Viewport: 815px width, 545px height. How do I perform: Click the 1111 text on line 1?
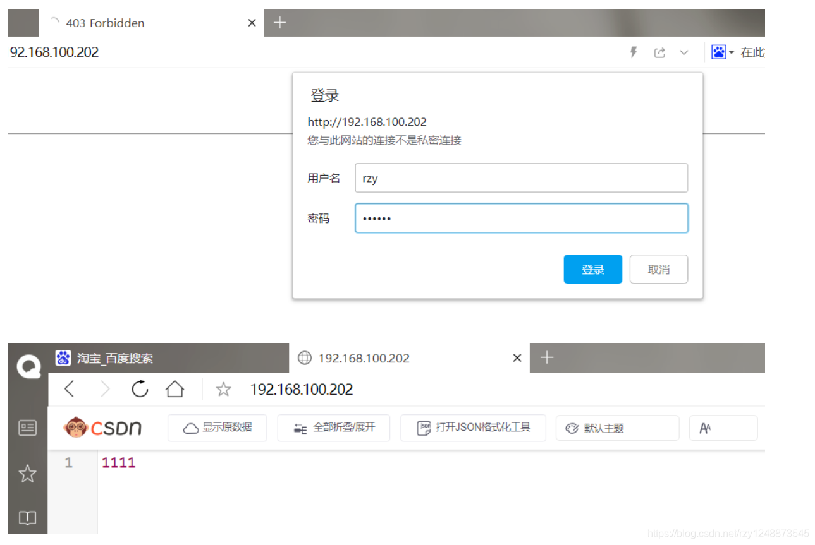pyautogui.click(x=119, y=463)
